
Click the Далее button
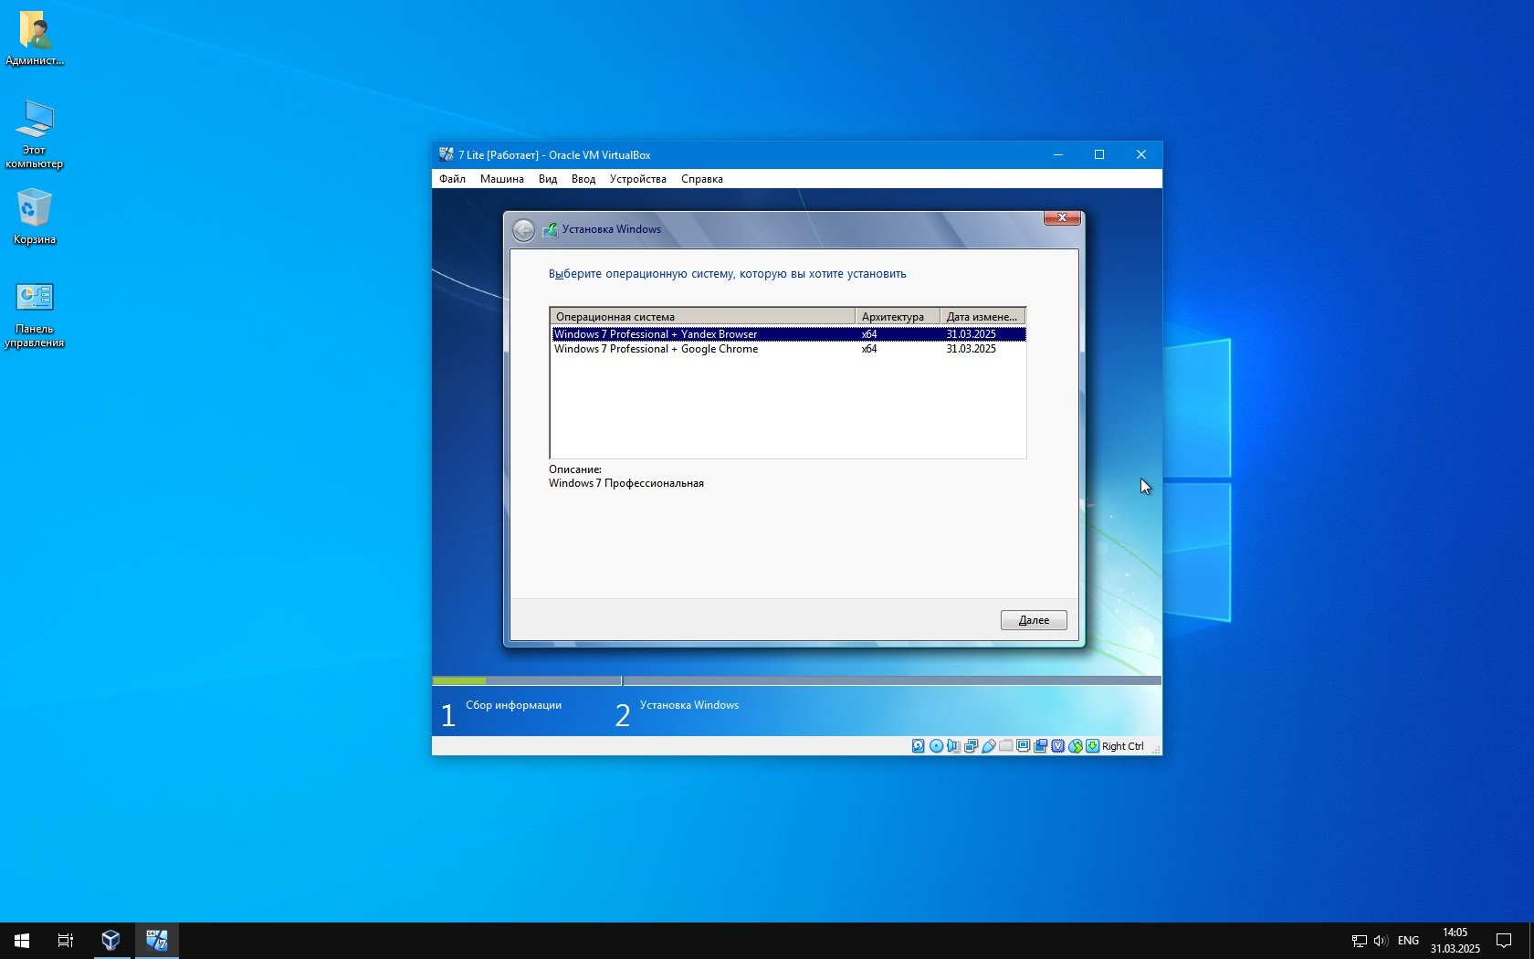(1033, 620)
